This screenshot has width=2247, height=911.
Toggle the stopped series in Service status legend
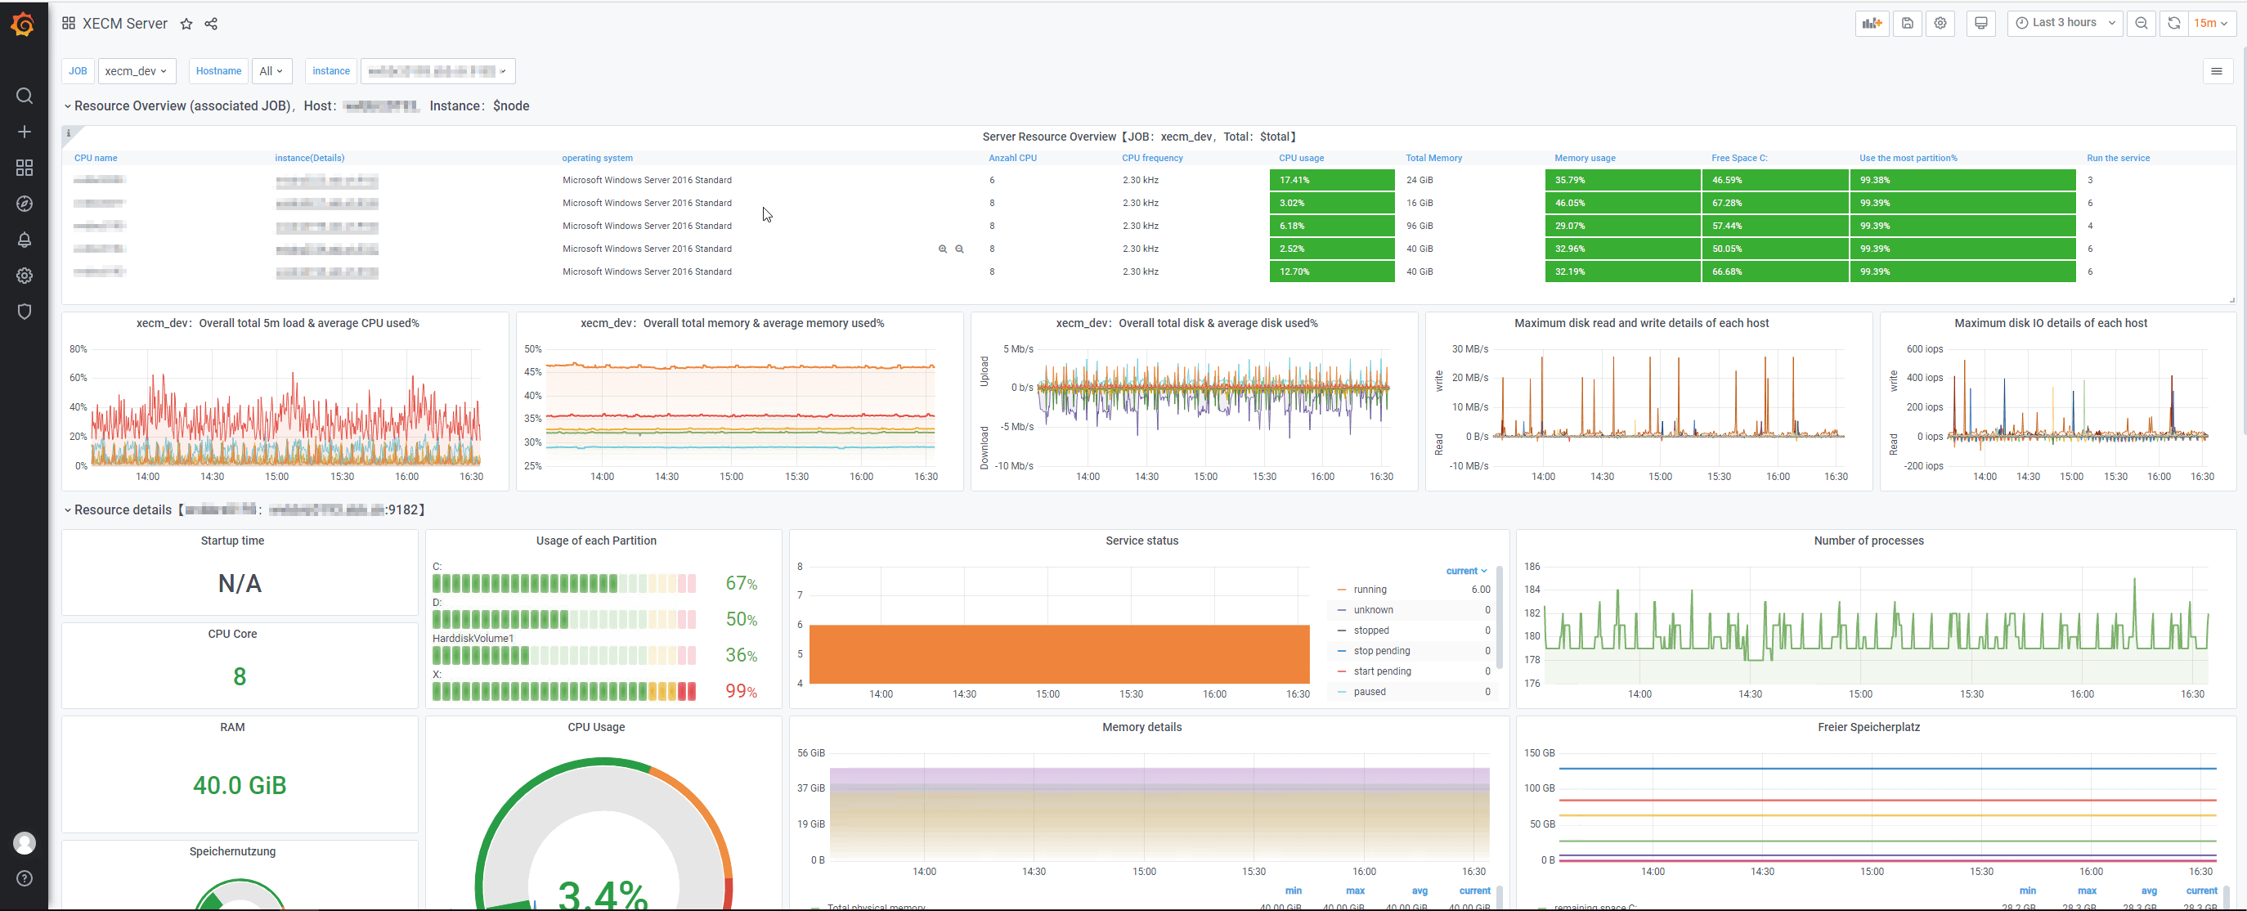click(x=1370, y=631)
